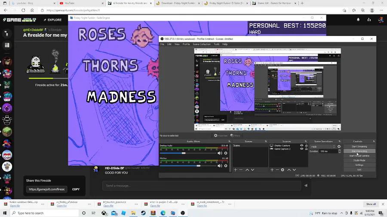387x217 pixels.
Task: Open the Fade transition dropdown
Action: [323, 147]
